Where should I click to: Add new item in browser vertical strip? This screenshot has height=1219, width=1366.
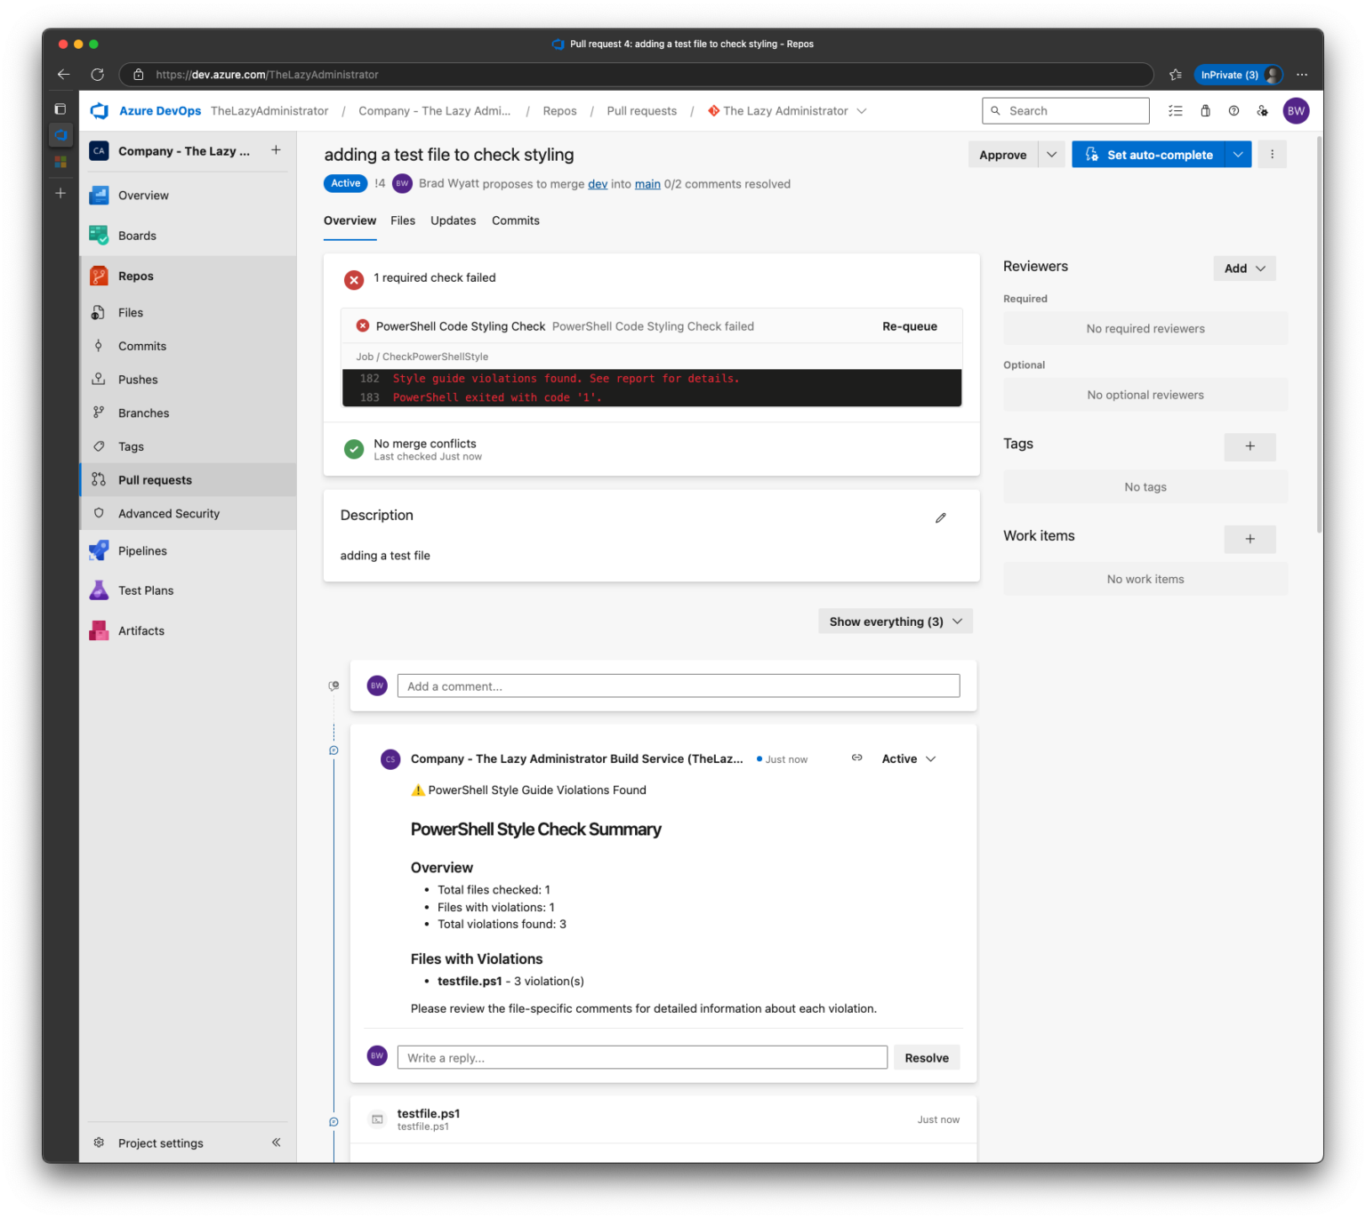click(x=60, y=193)
